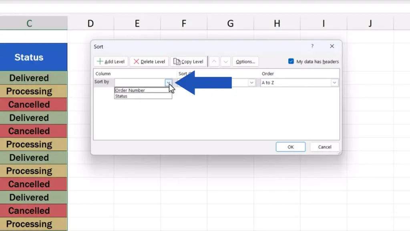Toggle the My data has headers checkbox
Screen dimensions: 410x231
coord(291,61)
